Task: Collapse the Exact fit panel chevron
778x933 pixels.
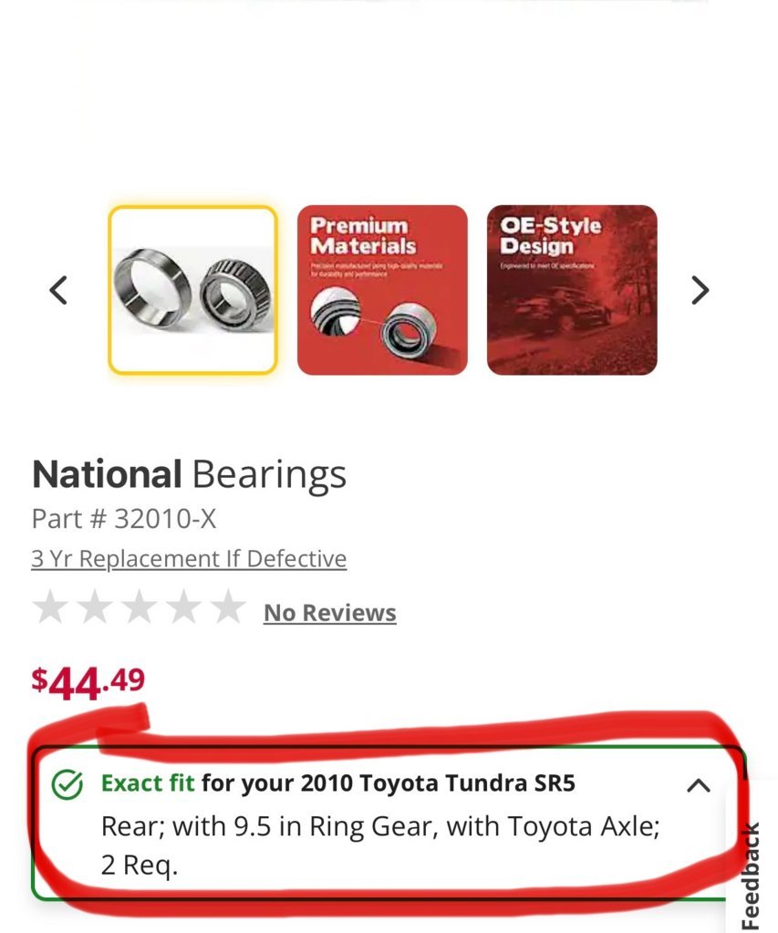Action: (x=699, y=785)
